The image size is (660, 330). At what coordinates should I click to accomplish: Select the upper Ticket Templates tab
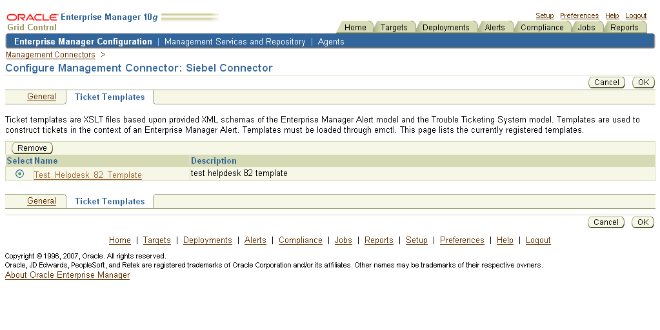[110, 97]
